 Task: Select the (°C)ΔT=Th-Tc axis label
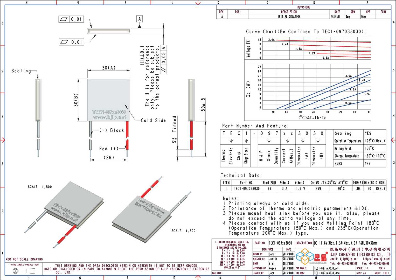click(312, 117)
